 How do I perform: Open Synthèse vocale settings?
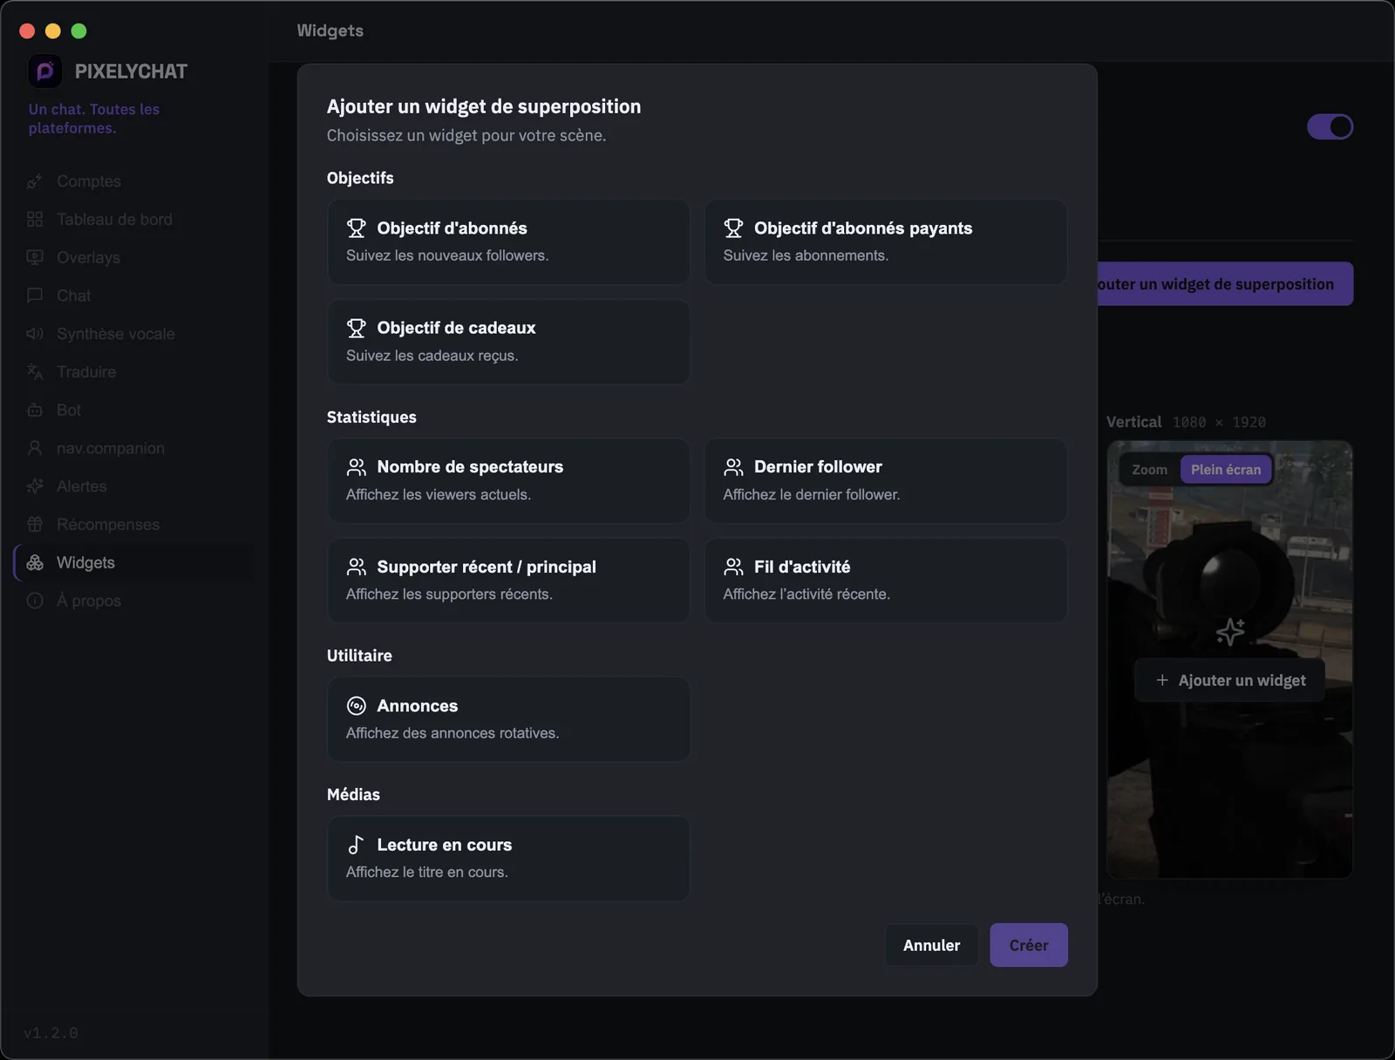[x=134, y=334]
